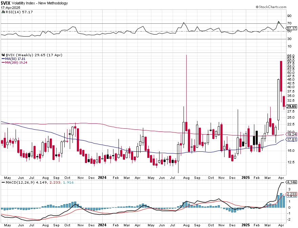The image size is (298, 228).
Task: Click the 4.149 MACD value tag
Action: (x=292, y=182)
